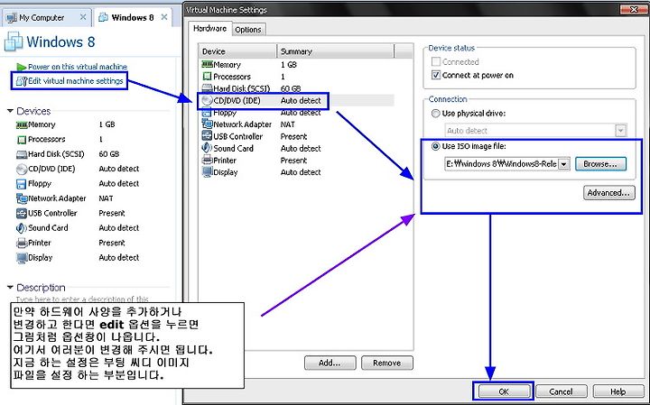This screenshot has width=650, height=405.
Task: Click the Add... button
Action: point(330,363)
